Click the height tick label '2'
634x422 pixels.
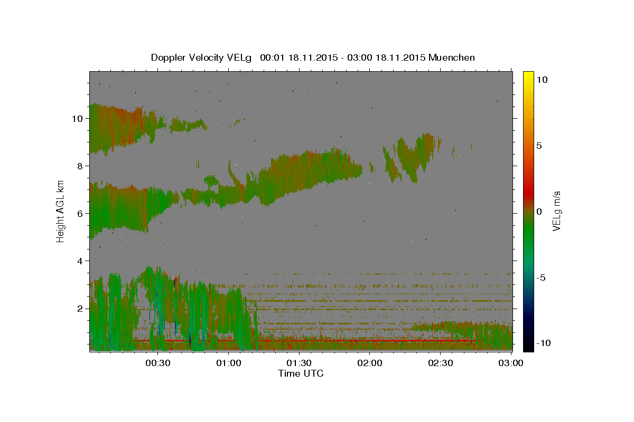pyautogui.click(x=80, y=309)
